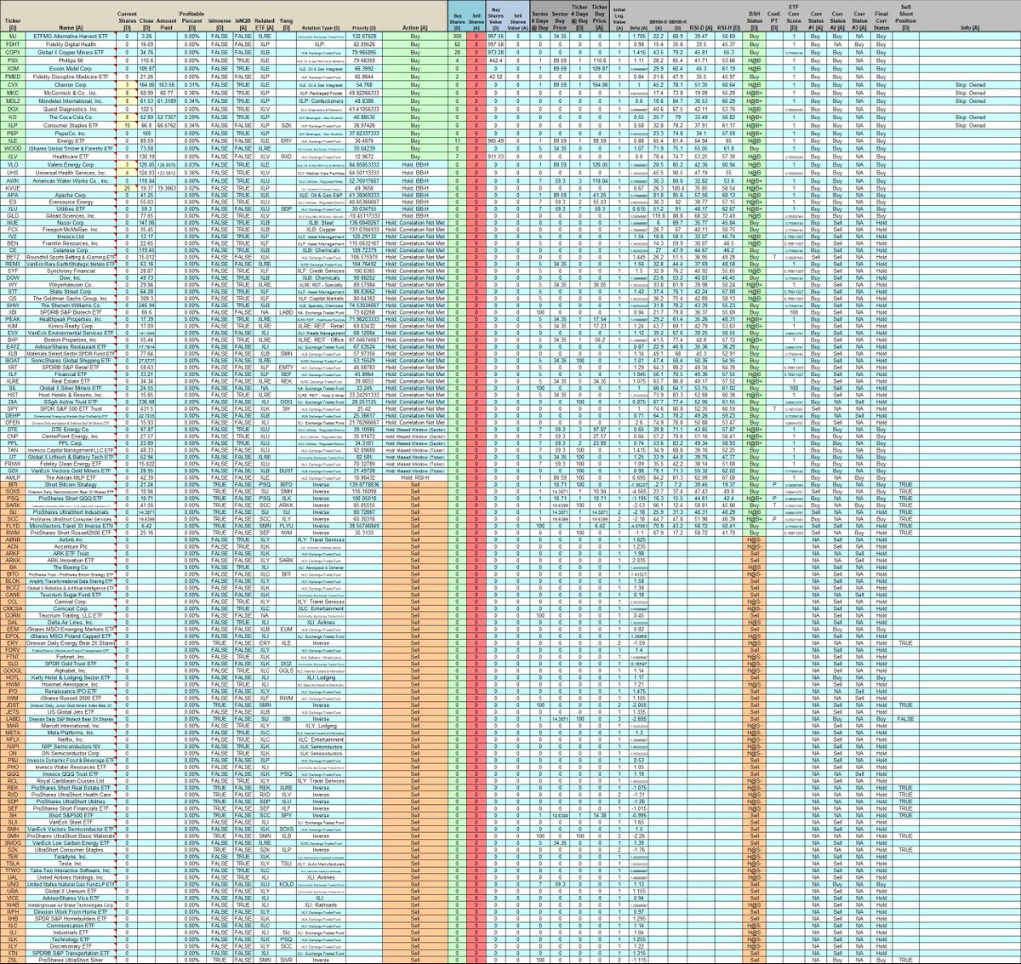This screenshot has width=1021, height=964.
Task: Click the 'Beta [A]' header cell
Action: tap(639, 18)
